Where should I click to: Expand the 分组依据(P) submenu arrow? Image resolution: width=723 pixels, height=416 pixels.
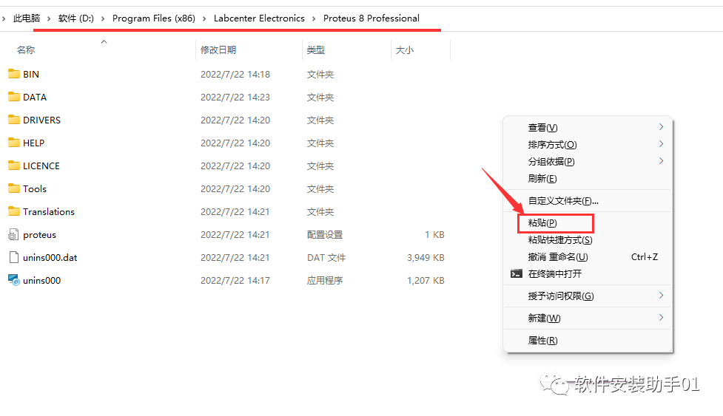662,161
